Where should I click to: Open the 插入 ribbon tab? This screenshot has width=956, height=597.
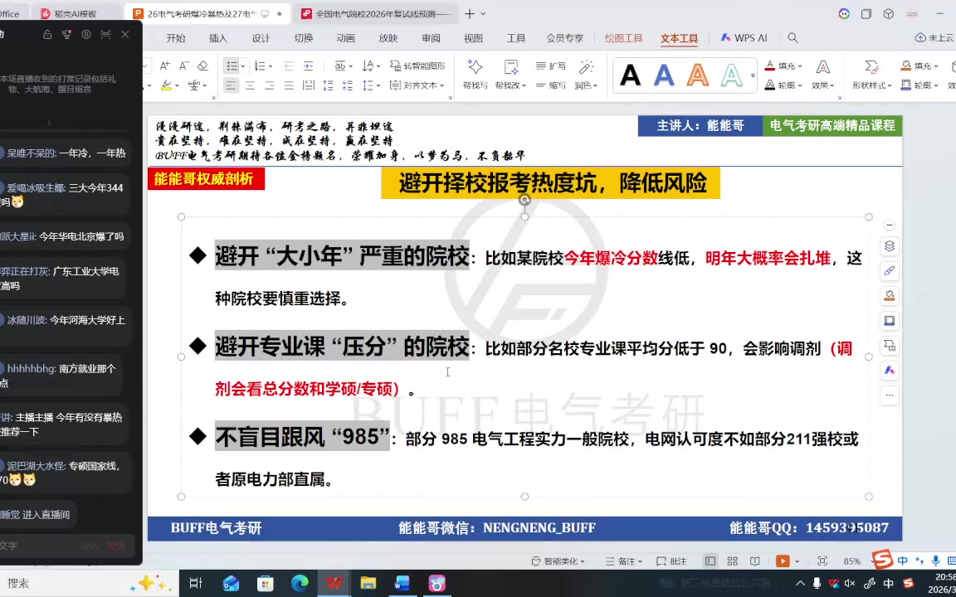tap(218, 38)
